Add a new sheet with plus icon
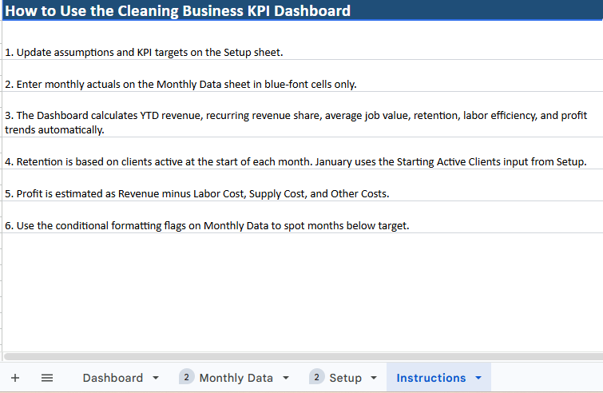This screenshot has height=393, width=603. point(15,378)
